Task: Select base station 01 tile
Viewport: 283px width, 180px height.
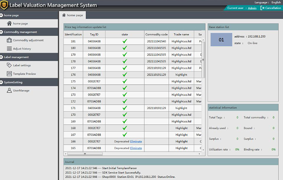Action: click(221, 40)
